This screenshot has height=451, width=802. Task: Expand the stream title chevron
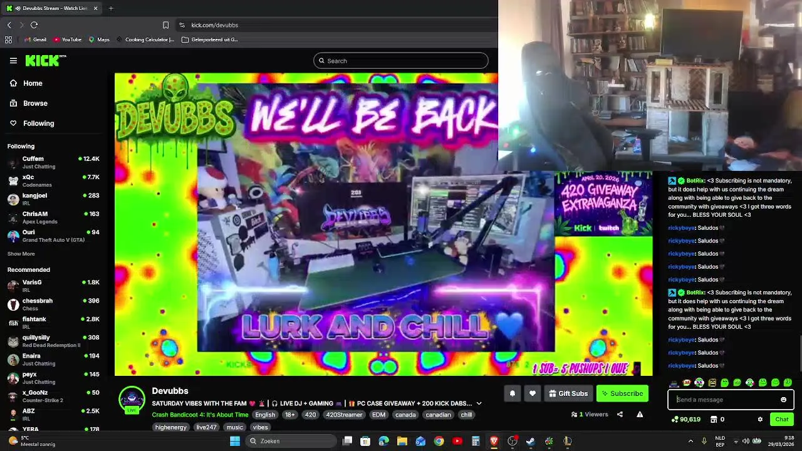[x=479, y=403]
